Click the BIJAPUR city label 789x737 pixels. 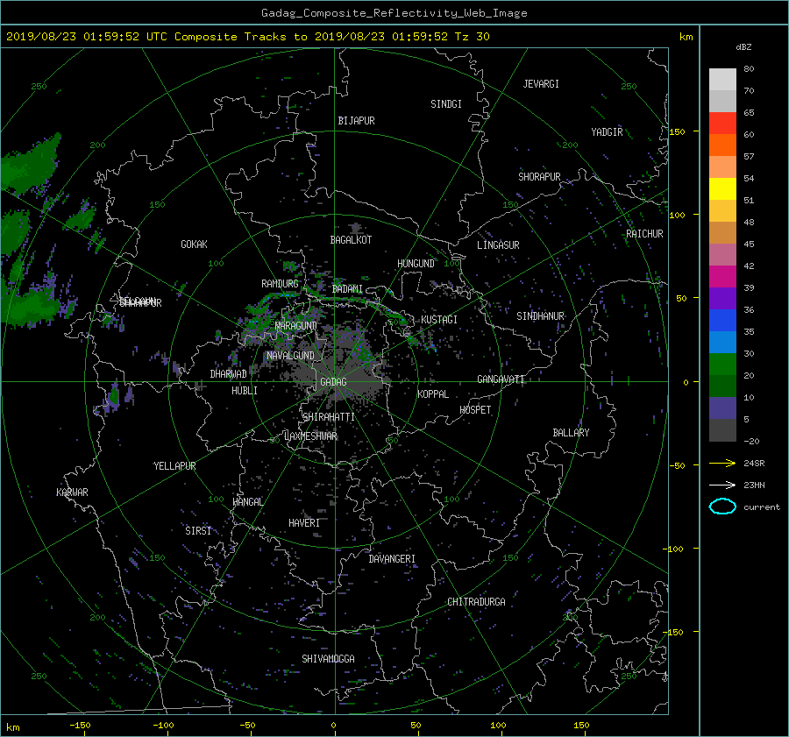[x=356, y=121]
